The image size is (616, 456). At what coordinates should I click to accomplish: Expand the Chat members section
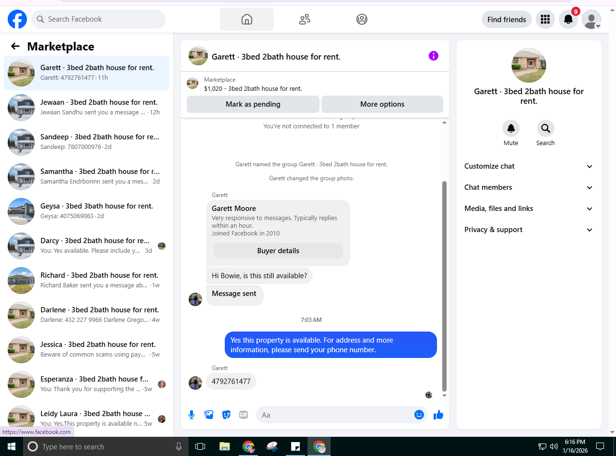pyautogui.click(x=529, y=187)
